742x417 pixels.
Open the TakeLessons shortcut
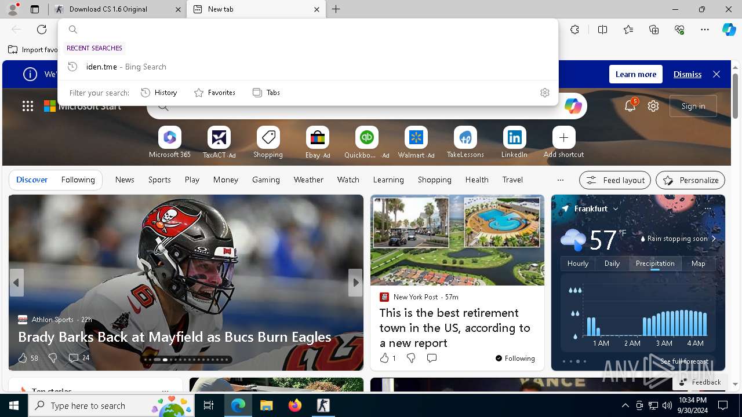coord(465,138)
